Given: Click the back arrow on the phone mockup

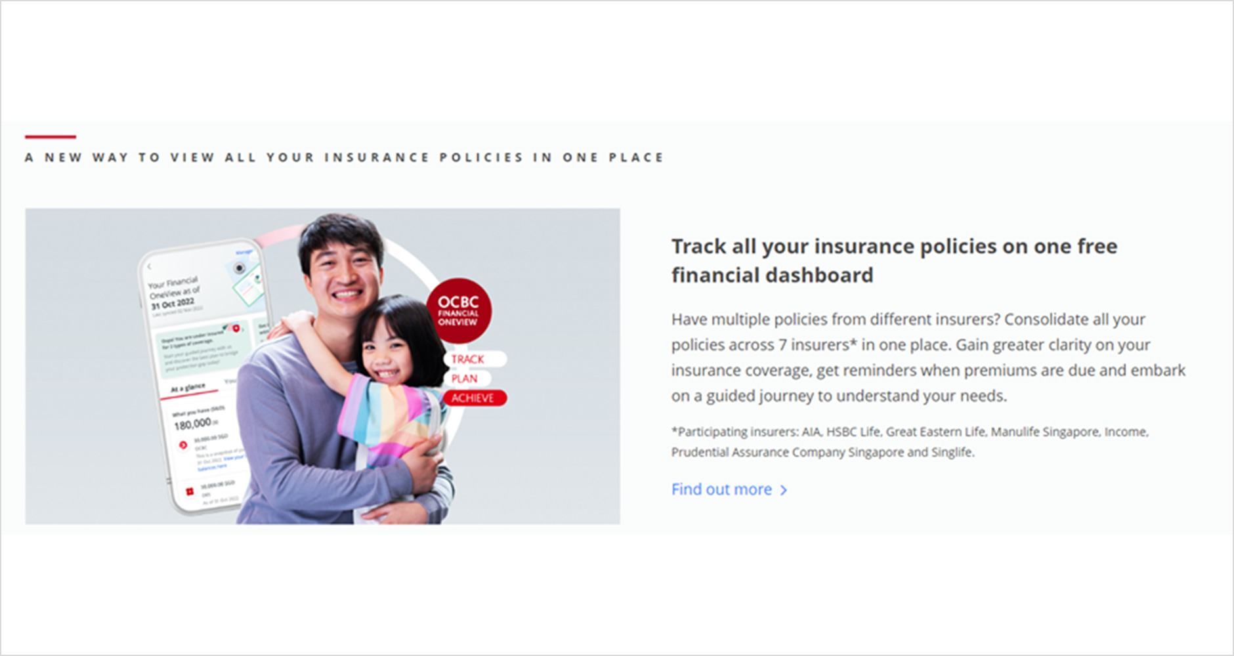Looking at the screenshot, I should pyautogui.click(x=149, y=267).
